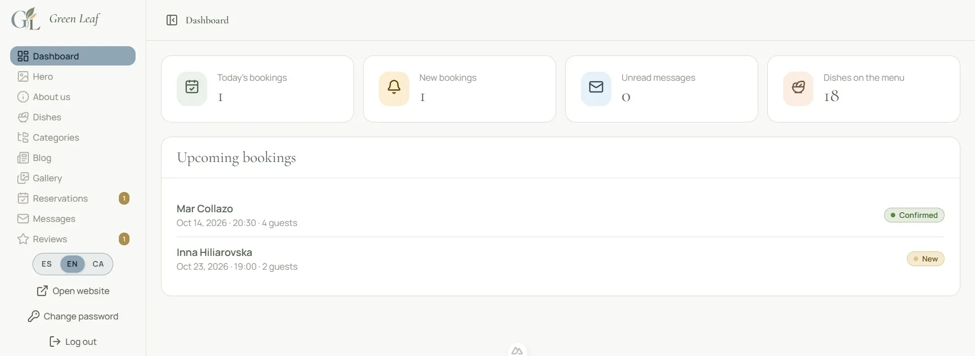Click the Oct 23, 2026 booking details

point(237,267)
